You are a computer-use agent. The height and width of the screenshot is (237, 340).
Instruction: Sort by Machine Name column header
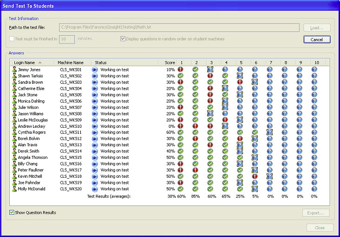[x=72, y=62]
